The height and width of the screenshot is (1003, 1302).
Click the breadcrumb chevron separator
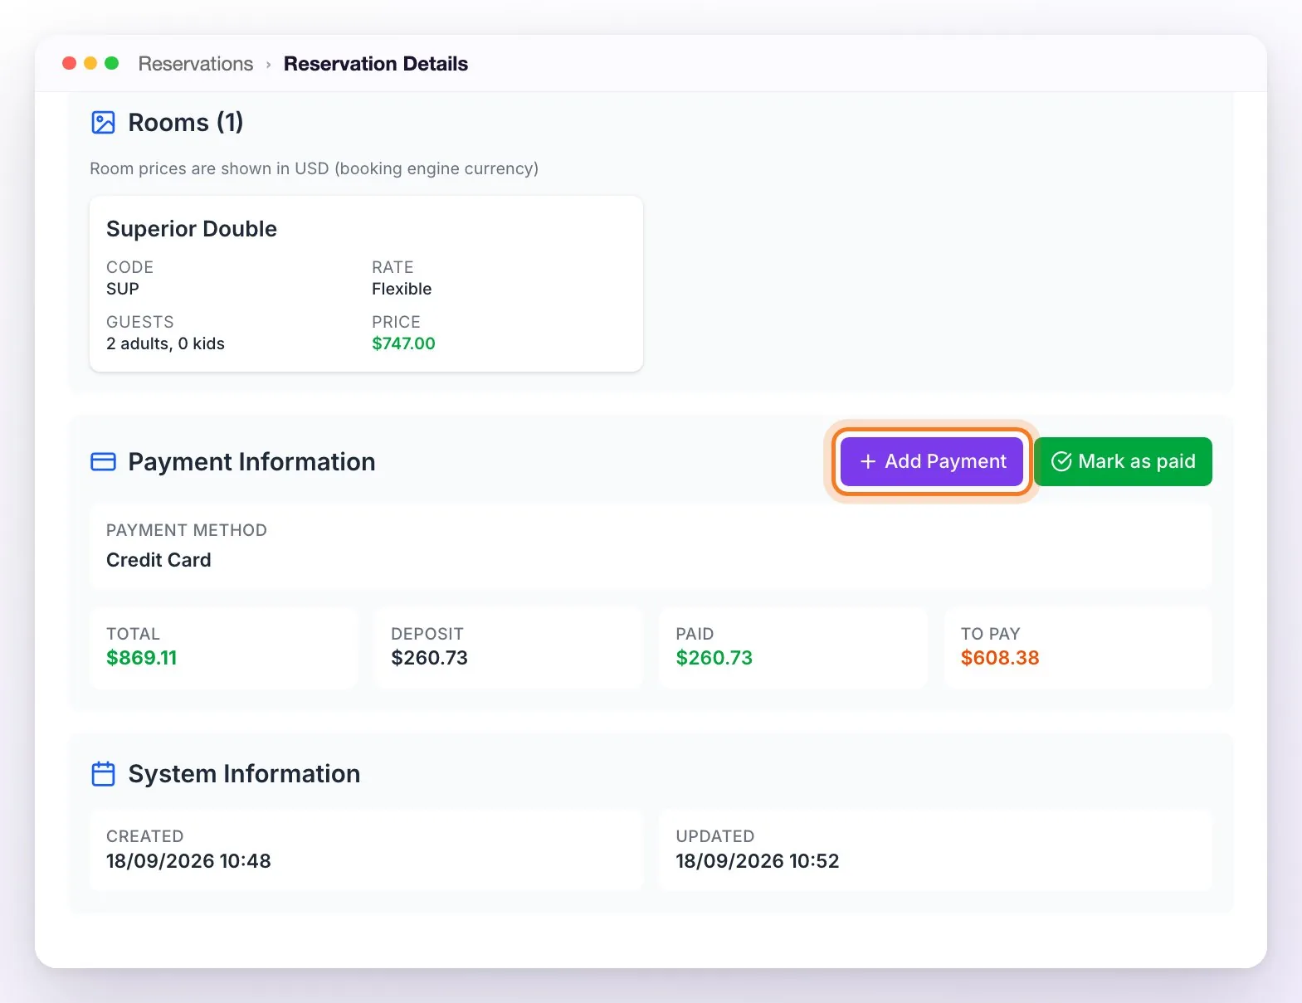click(269, 65)
